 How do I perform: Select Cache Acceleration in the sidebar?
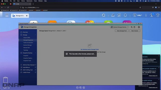tap(28, 43)
